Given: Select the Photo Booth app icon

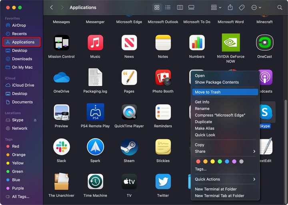Looking at the screenshot, I should pyautogui.click(x=163, y=77).
